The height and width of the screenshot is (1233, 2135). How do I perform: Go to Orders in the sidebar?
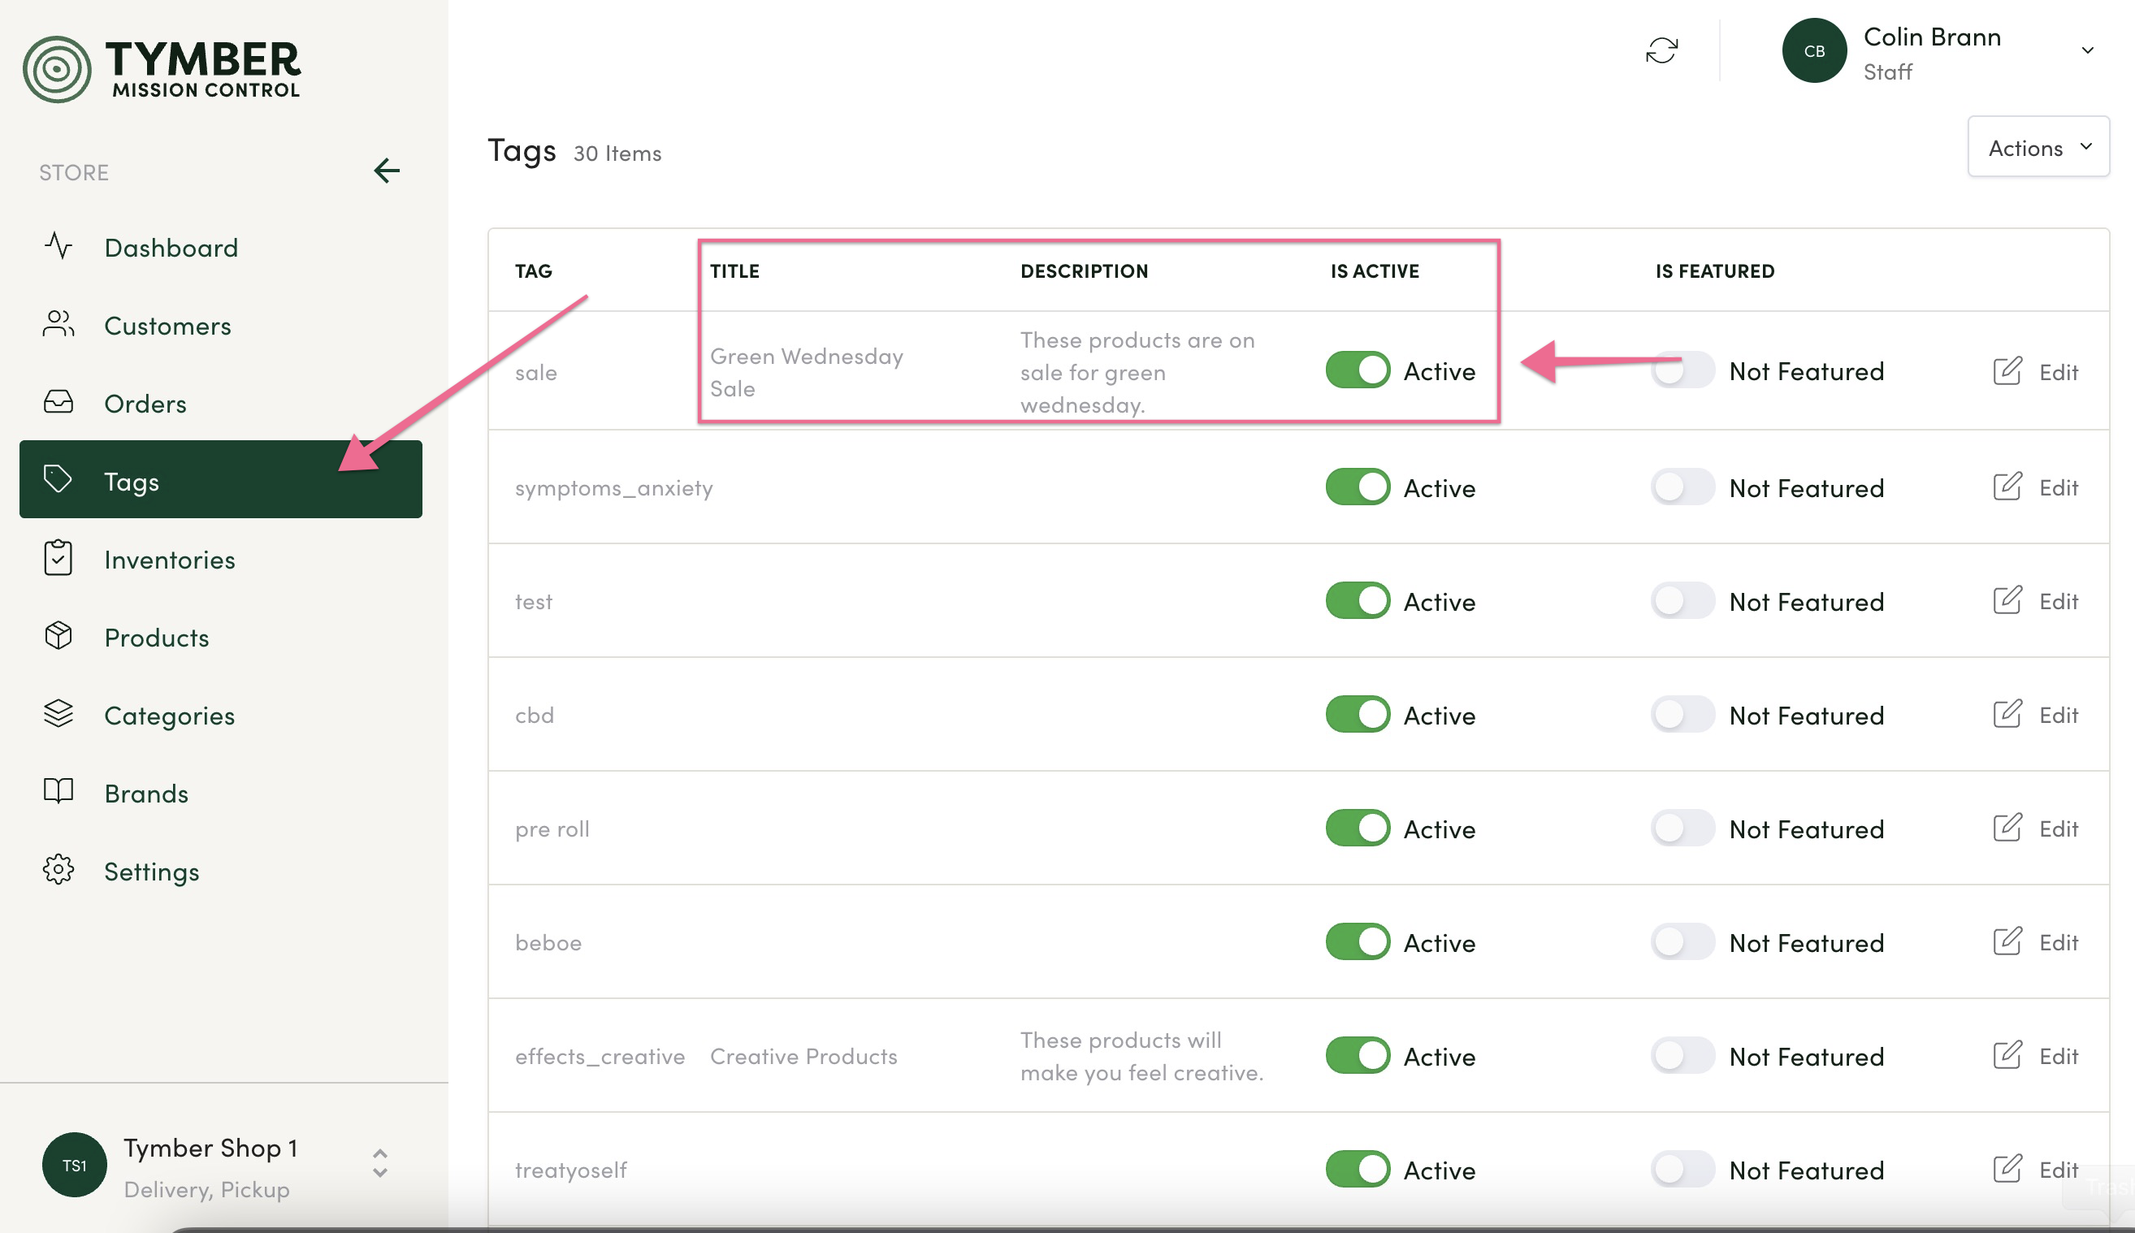coord(220,402)
